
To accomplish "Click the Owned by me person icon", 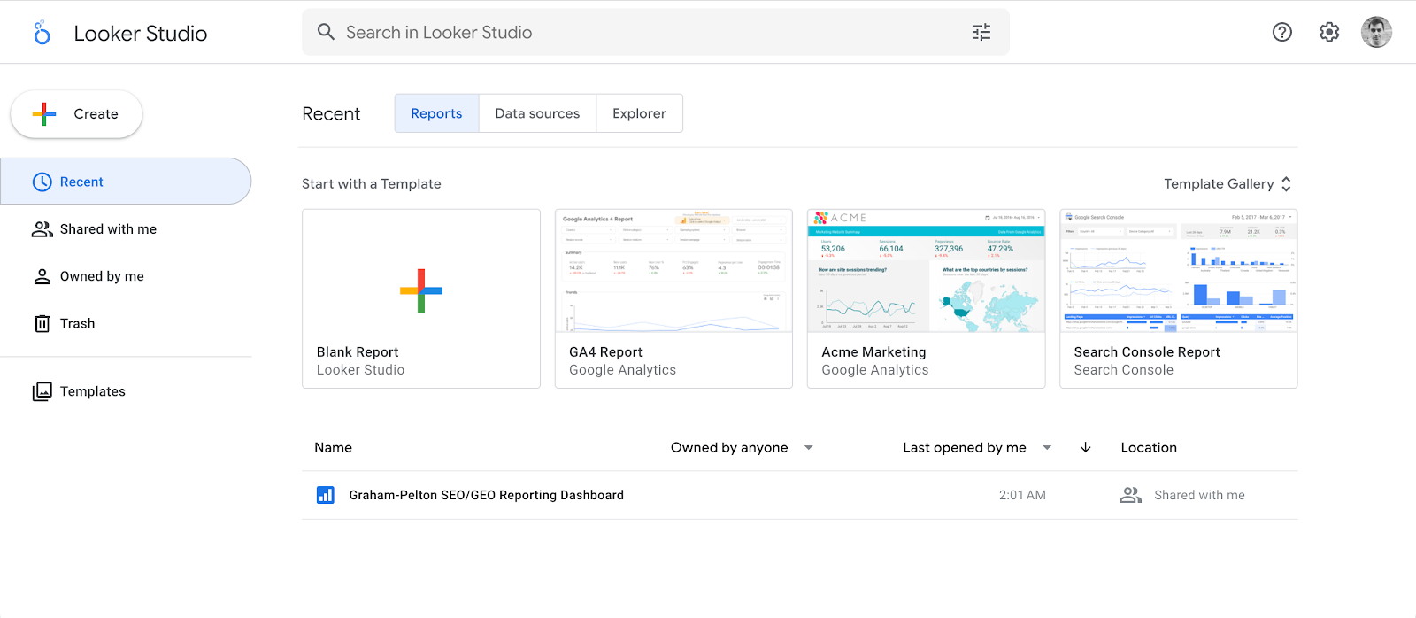I will (x=42, y=276).
